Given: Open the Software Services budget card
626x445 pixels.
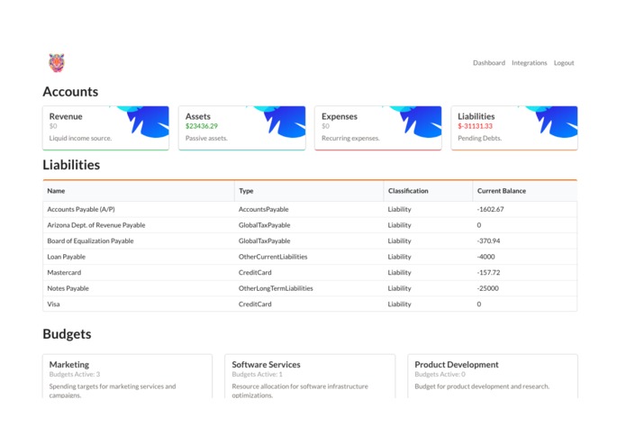Looking at the screenshot, I should (x=310, y=376).
